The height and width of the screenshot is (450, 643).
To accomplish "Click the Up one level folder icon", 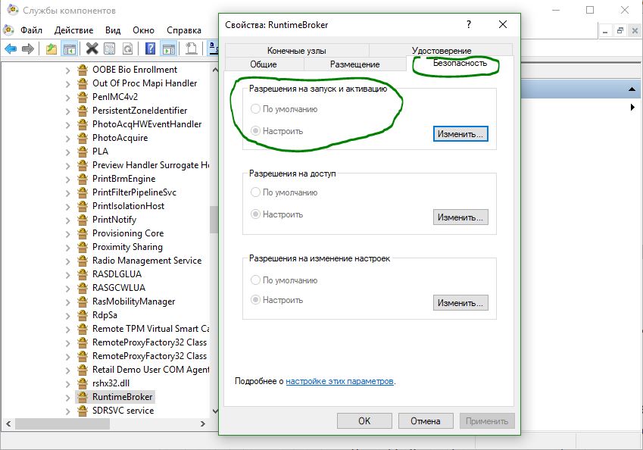I will pos(52,49).
